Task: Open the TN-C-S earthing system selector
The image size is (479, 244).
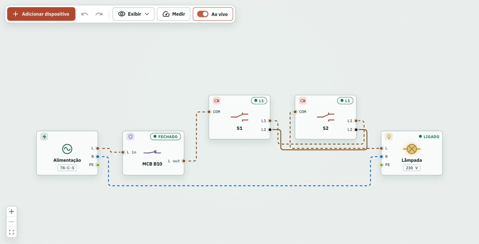Action: pyautogui.click(x=67, y=168)
